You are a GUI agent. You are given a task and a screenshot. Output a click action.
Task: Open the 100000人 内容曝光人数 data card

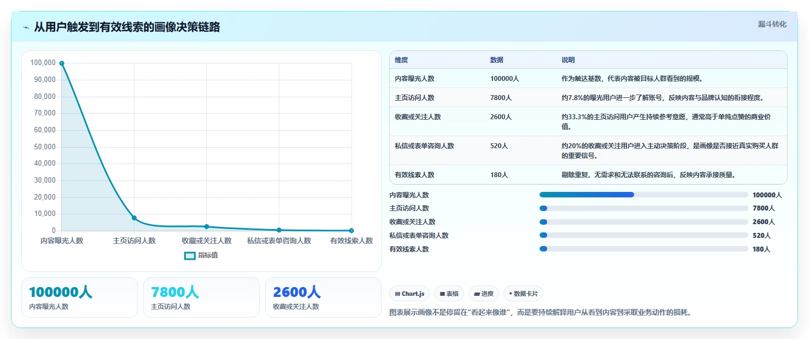pos(79,297)
